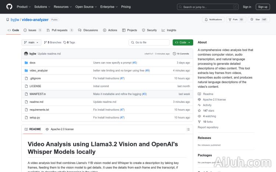Image resolution: width=276 pixels, height=172 pixels.
Task: Open the .gitignore file
Action: tap(35, 78)
